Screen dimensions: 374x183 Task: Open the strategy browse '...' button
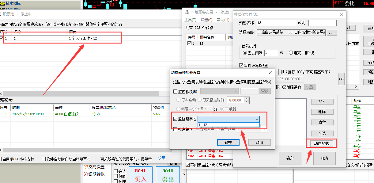(x=332, y=32)
